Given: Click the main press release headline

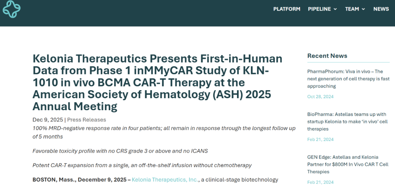Looking at the screenshot, I should click(x=157, y=83).
